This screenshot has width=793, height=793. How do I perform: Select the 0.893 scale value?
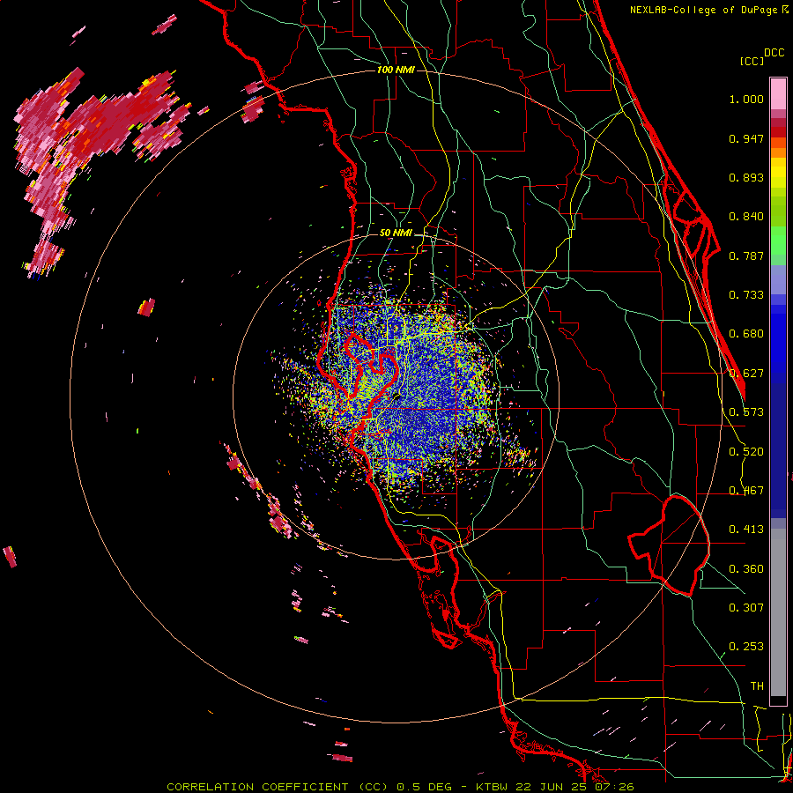(x=746, y=177)
